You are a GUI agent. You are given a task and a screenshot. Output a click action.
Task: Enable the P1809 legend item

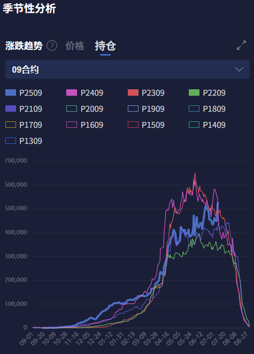click(207, 109)
